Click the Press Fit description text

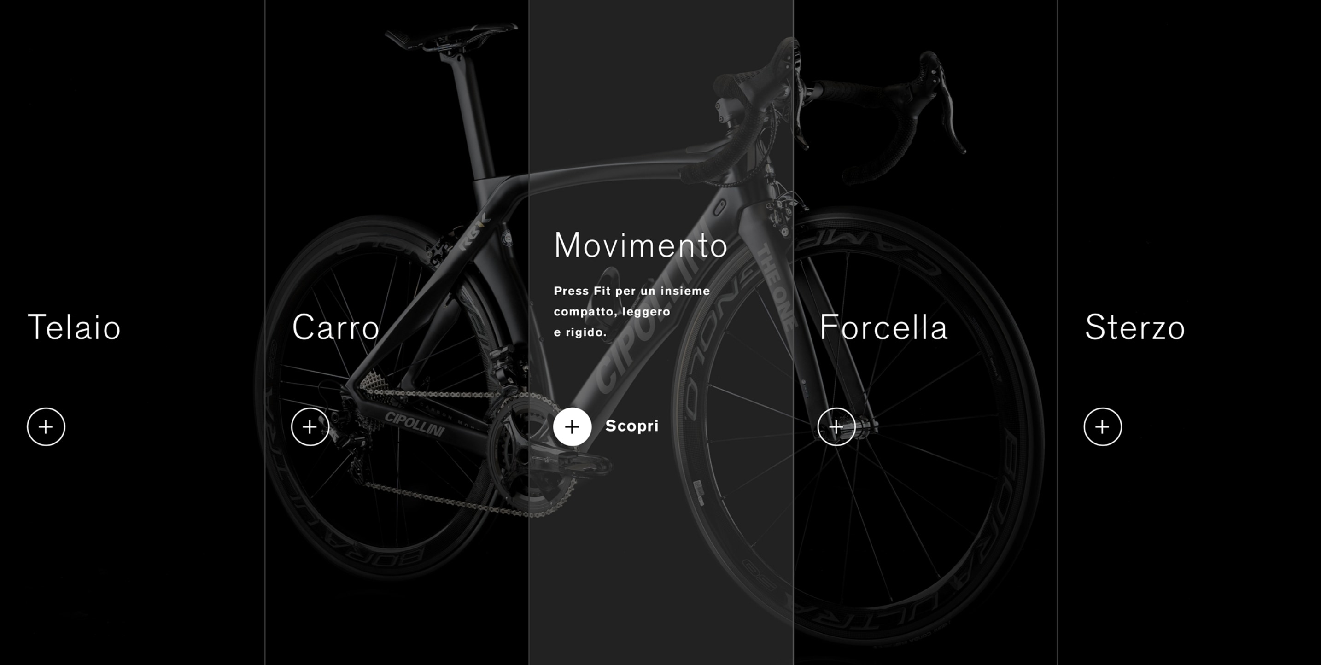point(632,312)
